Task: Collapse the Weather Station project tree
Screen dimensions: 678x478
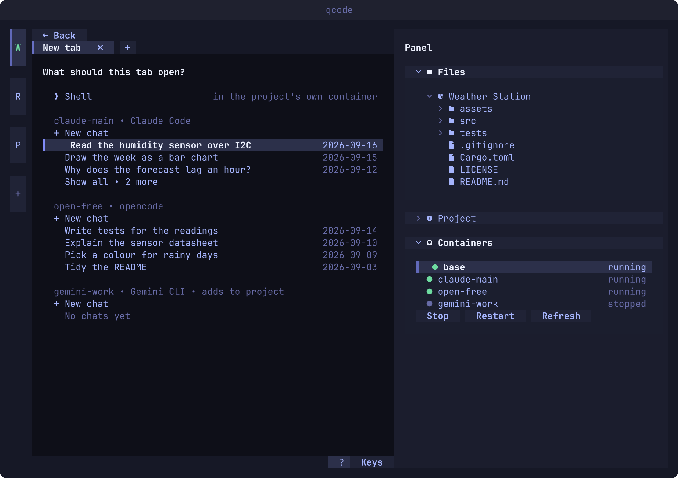Action: click(x=430, y=96)
